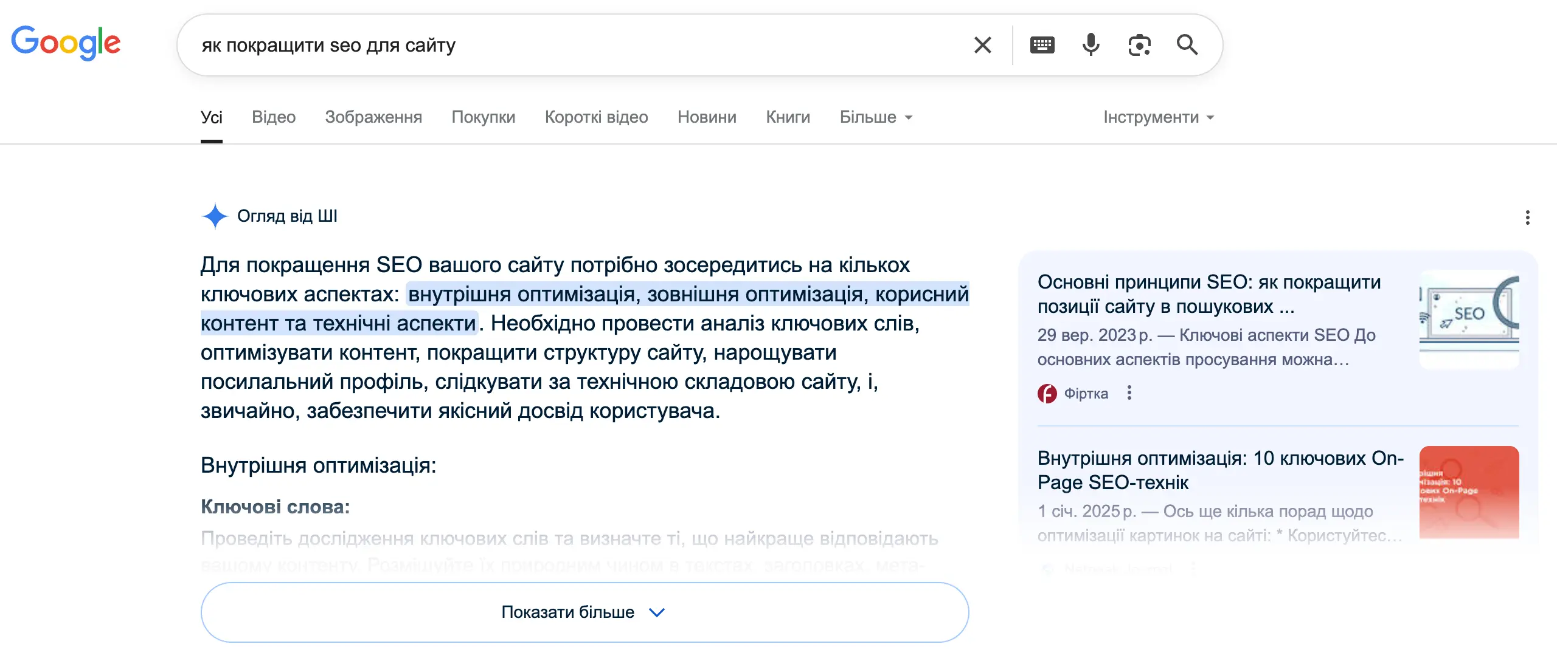
Task: Click the AI overview sparkle icon
Action: (x=214, y=216)
